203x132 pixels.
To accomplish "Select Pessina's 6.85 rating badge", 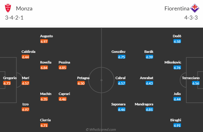I will [63, 68].
